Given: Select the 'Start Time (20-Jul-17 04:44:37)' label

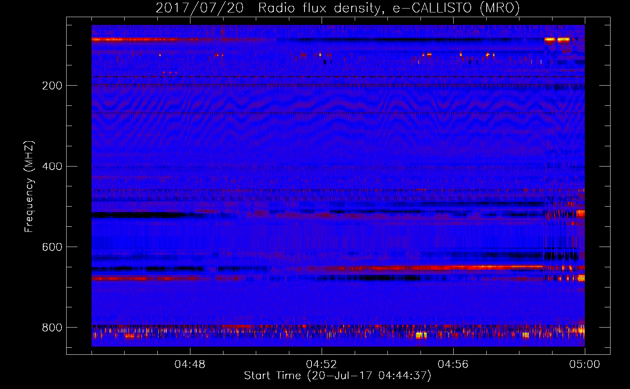Looking at the screenshot, I should (338, 376).
